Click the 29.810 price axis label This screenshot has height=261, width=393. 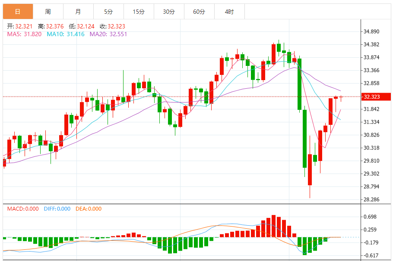[371, 161]
